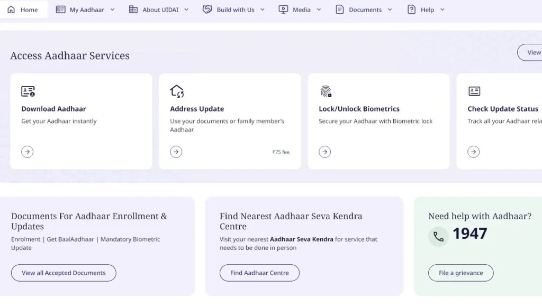This screenshot has height=307, width=542.
Task: Open the Check Update Status title
Action: [x=503, y=109]
